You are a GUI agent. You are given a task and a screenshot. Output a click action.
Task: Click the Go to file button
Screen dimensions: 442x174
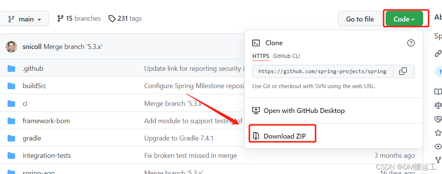pos(360,19)
